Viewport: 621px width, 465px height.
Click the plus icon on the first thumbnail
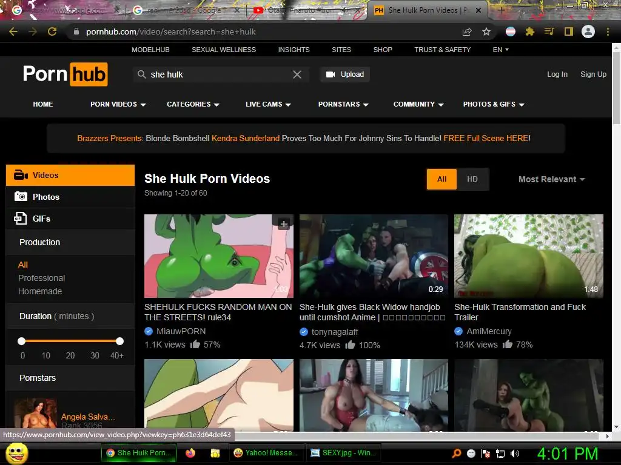[284, 224]
